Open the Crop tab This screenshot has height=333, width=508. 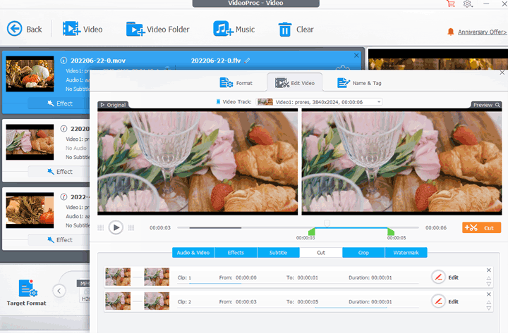[363, 253]
